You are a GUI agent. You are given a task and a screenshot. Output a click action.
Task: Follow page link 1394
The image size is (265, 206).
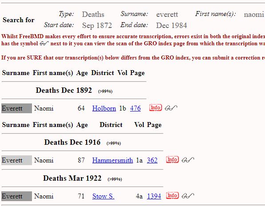[154, 196]
